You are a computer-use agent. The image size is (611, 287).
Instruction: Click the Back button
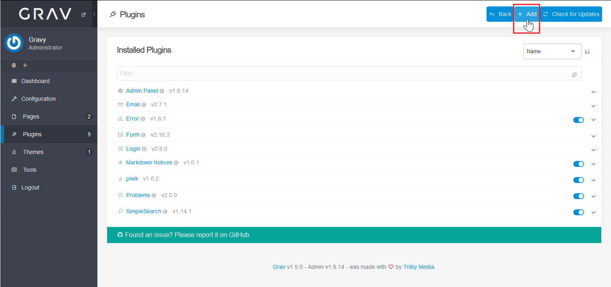(500, 14)
